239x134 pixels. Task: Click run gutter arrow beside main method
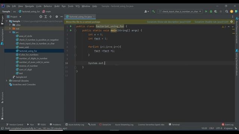tap(71, 31)
